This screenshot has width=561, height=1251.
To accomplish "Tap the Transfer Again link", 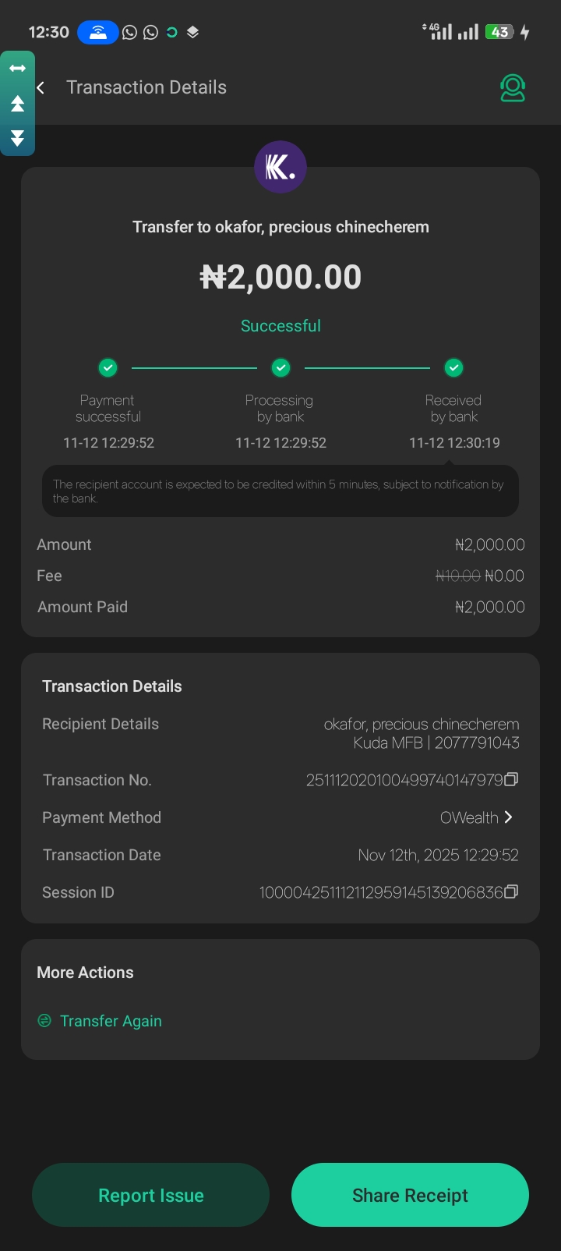I will (111, 1021).
